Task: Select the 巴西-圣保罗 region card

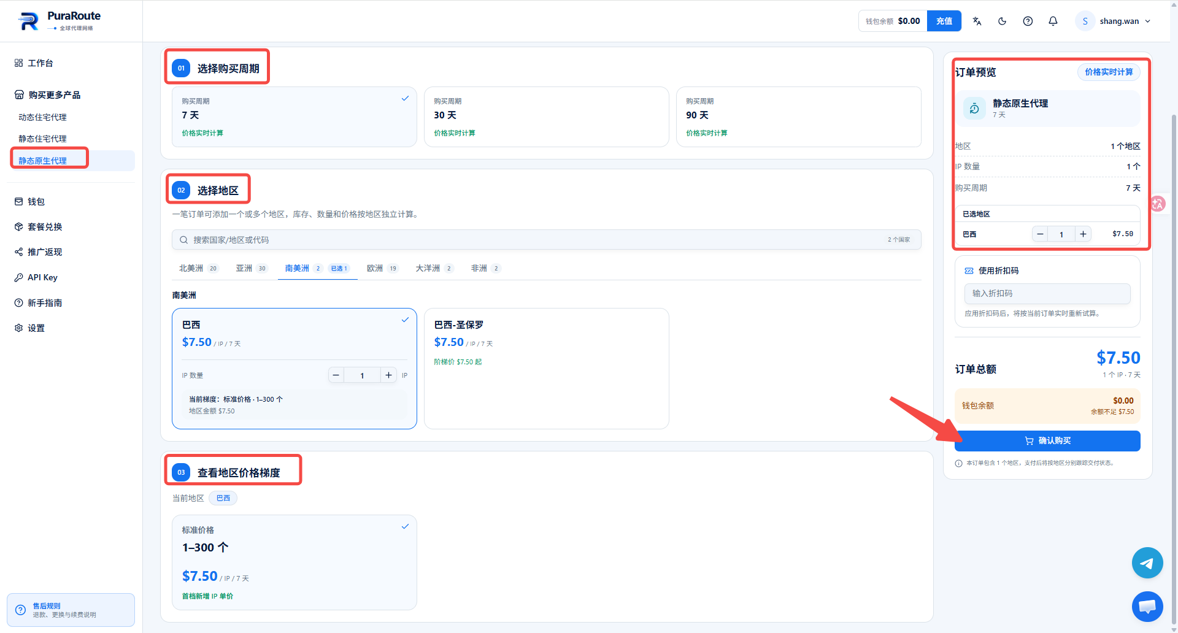Action: (x=546, y=368)
